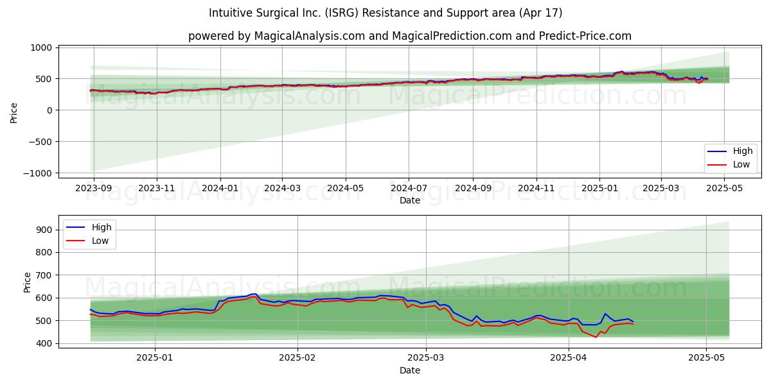Click the top chart x-axis label '2025-01'
The height and width of the screenshot is (385, 771).
pos(599,189)
